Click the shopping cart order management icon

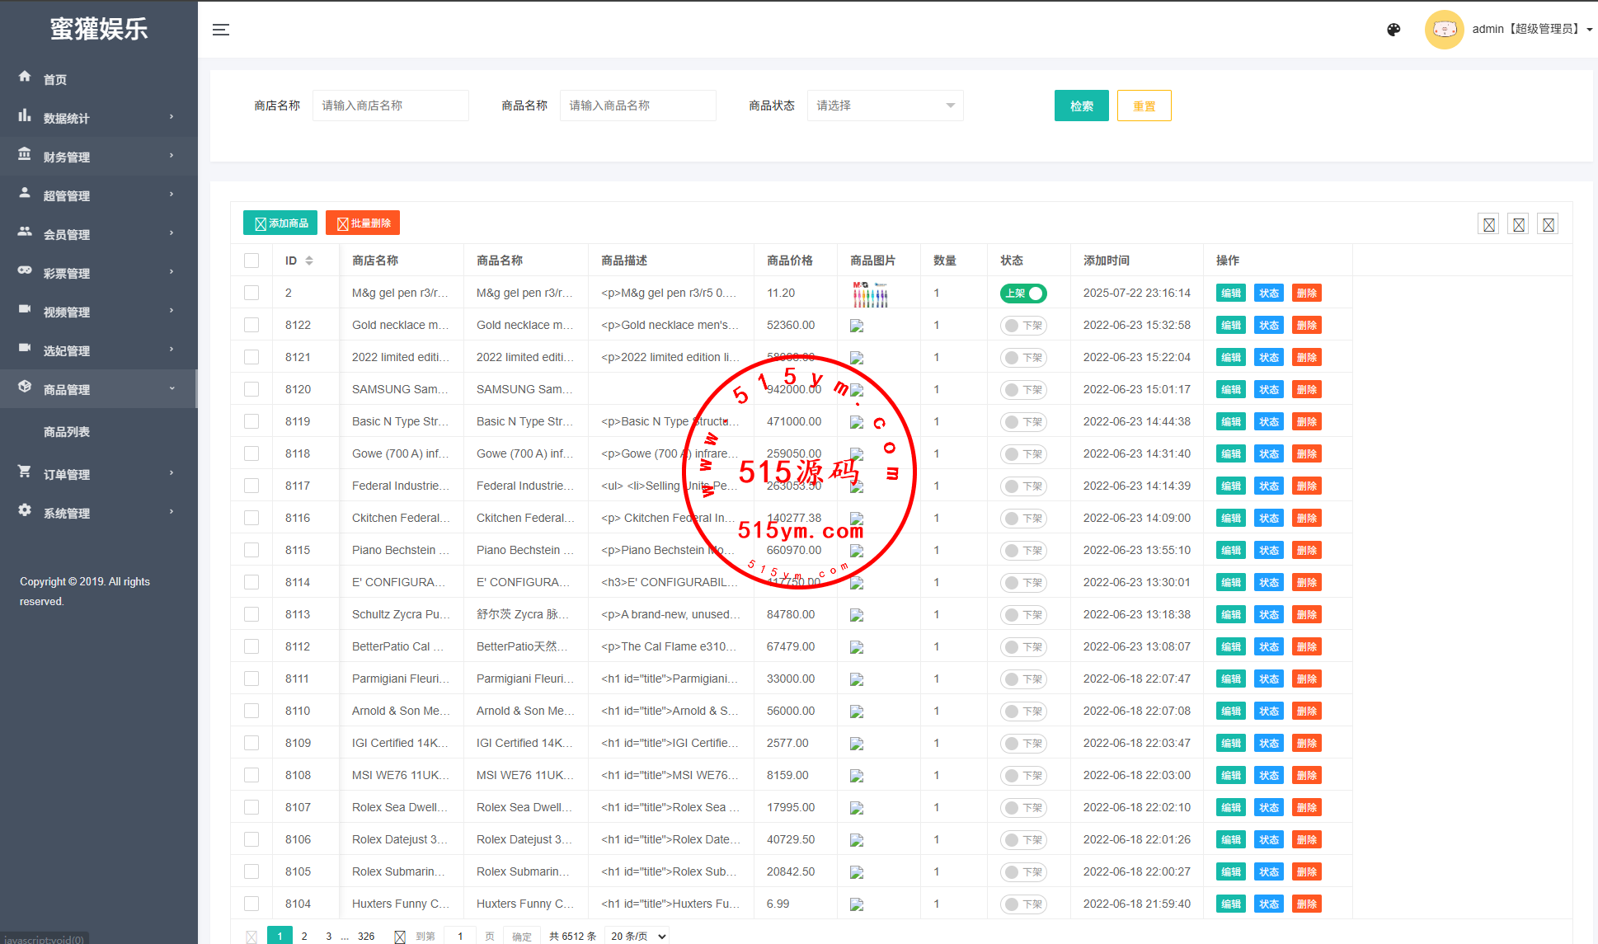point(25,472)
